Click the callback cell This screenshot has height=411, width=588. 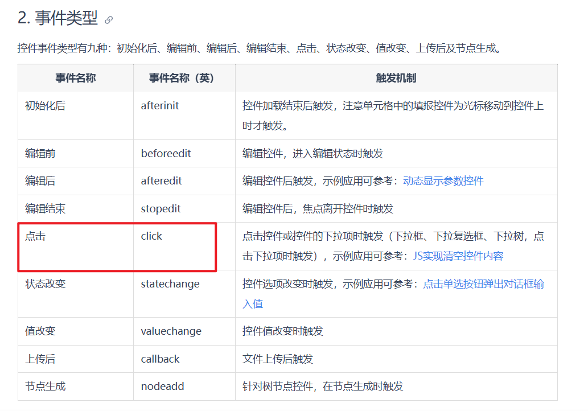coord(184,359)
